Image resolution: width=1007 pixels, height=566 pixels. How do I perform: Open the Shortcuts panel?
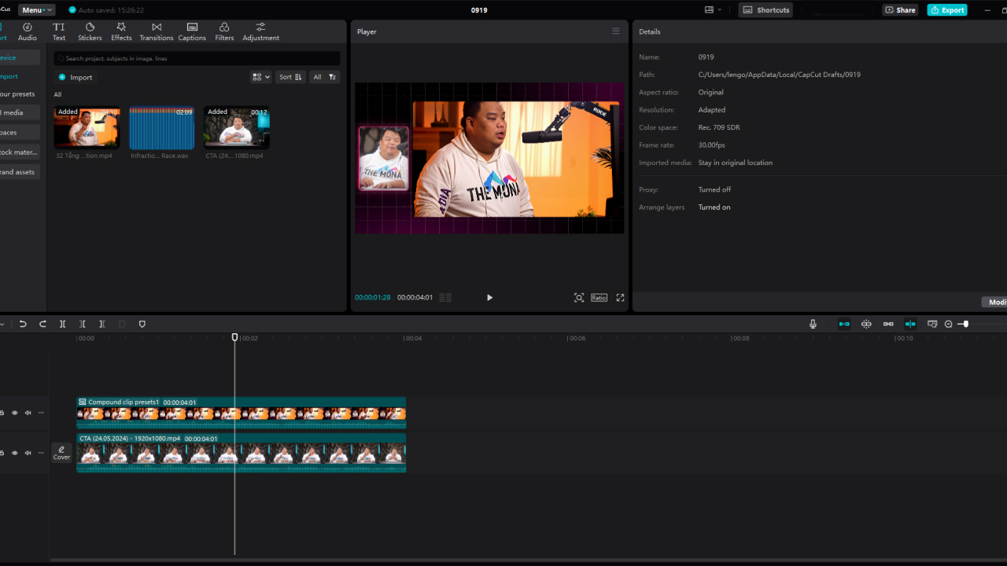(765, 10)
